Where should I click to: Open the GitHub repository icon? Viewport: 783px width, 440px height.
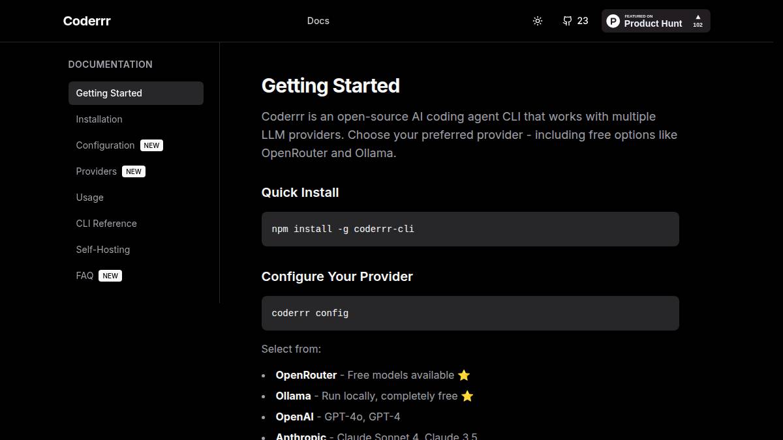[x=567, y=21]
